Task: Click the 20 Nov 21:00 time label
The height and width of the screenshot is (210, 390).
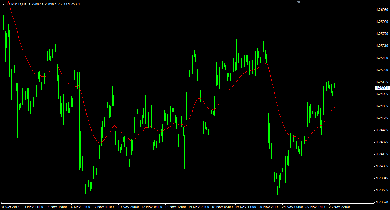Action: (x=269, y=207)
